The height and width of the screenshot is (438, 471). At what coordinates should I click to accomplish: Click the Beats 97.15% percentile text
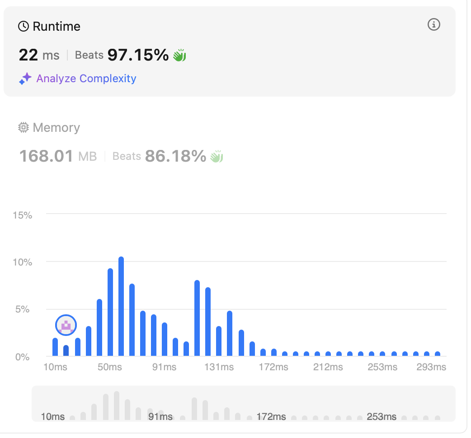[122, 56]
